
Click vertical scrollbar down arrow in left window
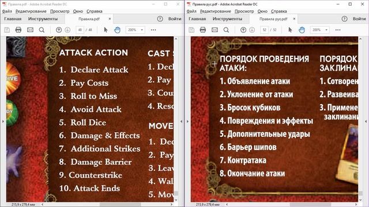click(176, 200)
